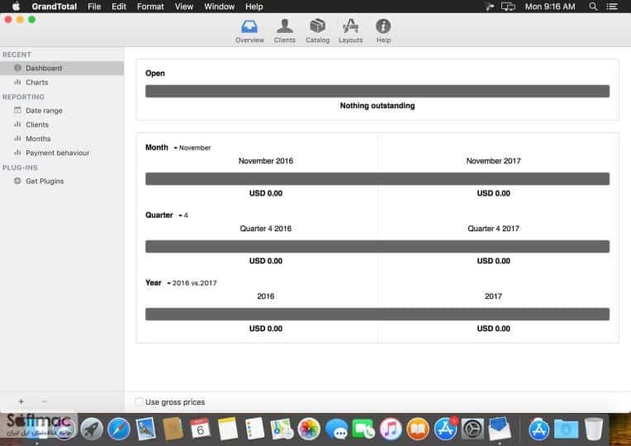Open the File menu
This screenshot has width=631, height=446.
coord(94,7)
